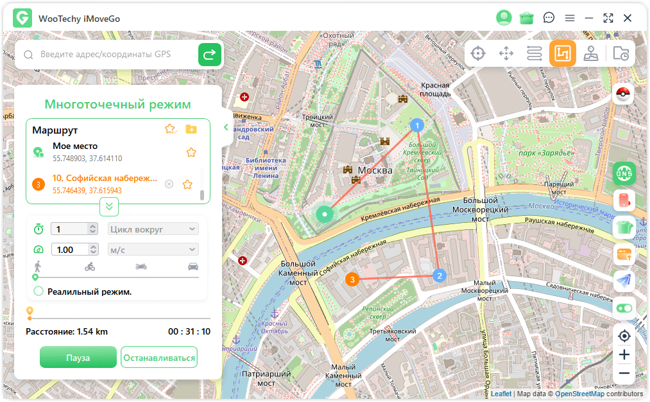This screenshot has height=402, width=650.
Task: Enable the Реалистичный режим radio option
Action: pos(38,292)
